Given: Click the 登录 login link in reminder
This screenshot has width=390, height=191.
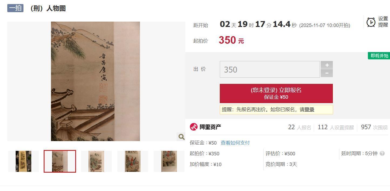Looking at the screenshot, I should pyautogui.click(x=309, y=110).
